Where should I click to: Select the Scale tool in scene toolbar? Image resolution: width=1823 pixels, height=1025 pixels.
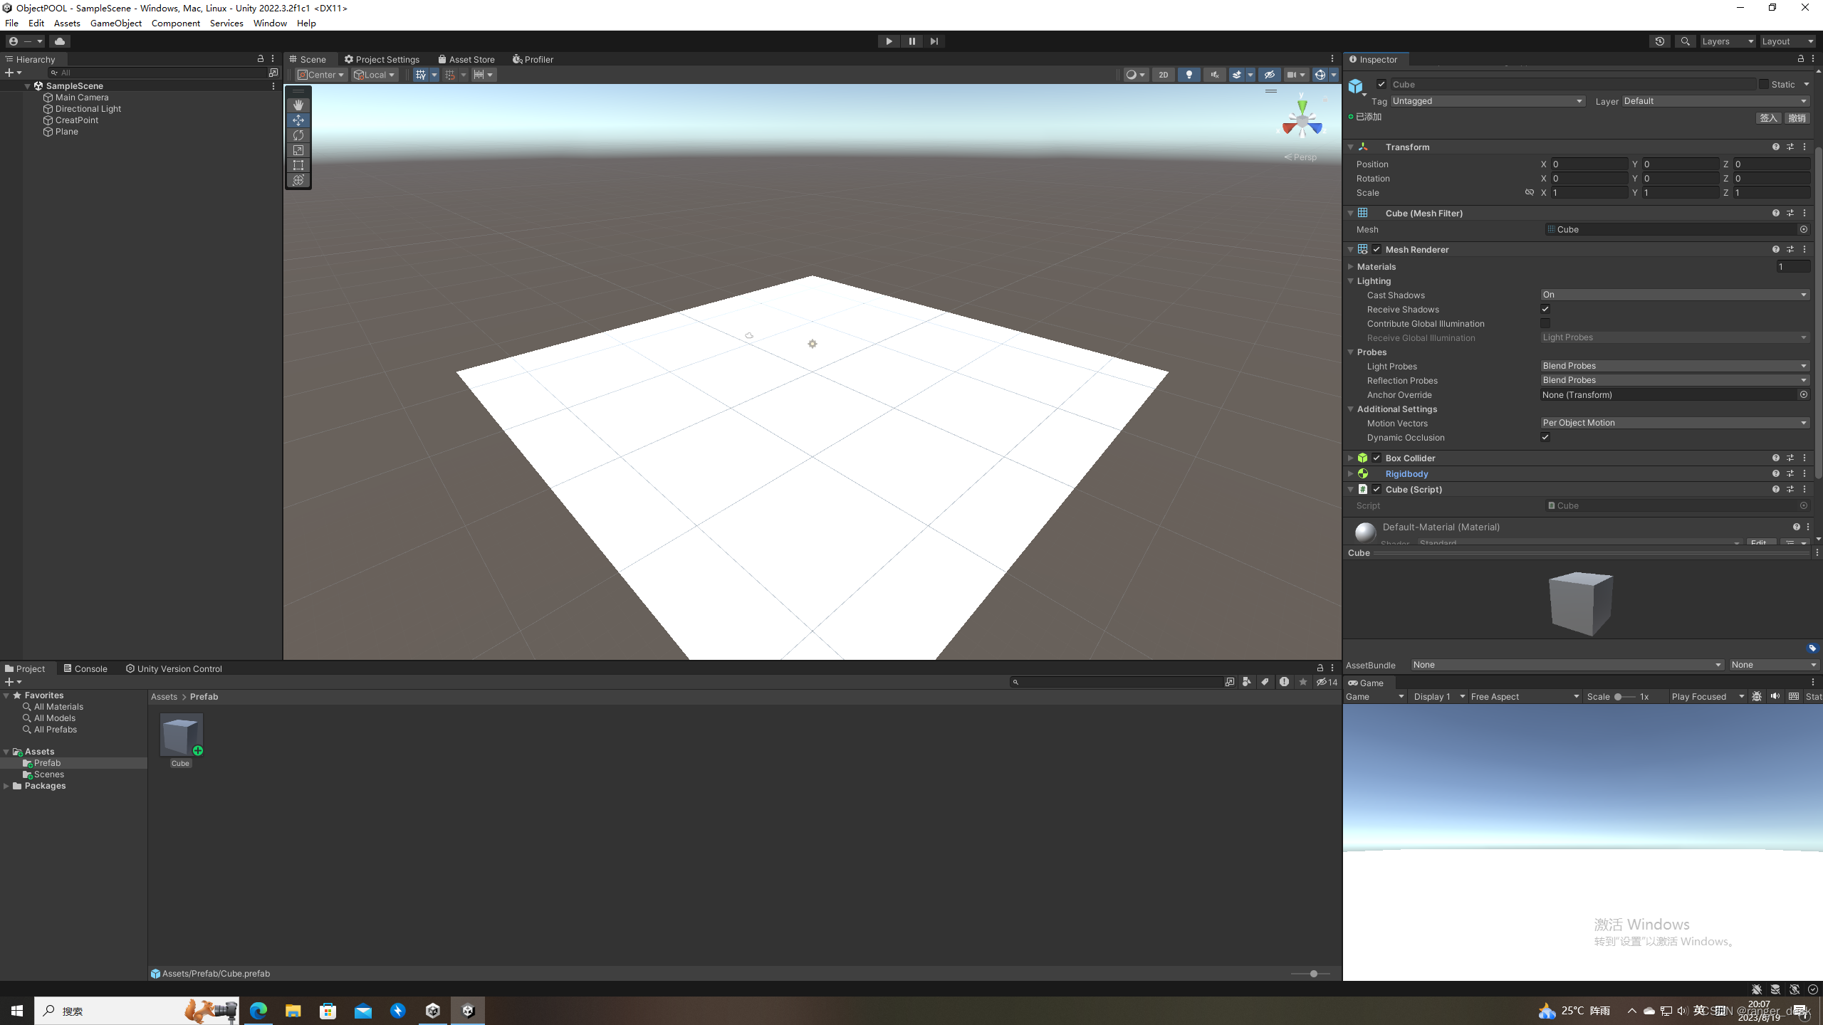click(298, 150)
